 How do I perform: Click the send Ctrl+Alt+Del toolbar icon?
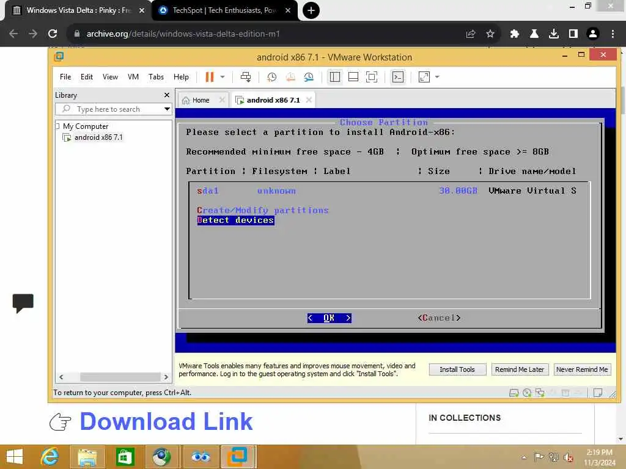click(246, 77)
